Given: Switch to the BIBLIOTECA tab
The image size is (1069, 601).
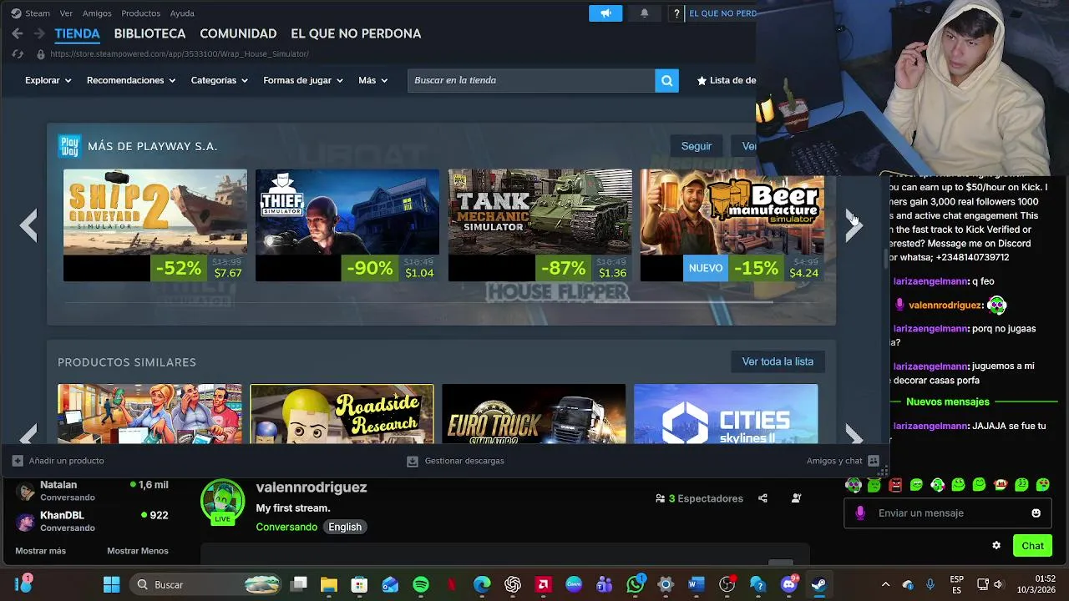Looking at the screenshot, I should click(149, 33).
